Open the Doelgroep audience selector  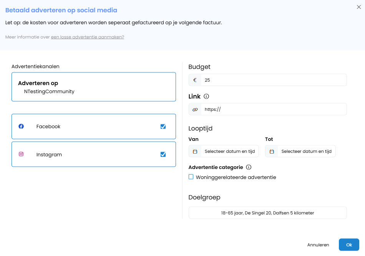[267, 213]
